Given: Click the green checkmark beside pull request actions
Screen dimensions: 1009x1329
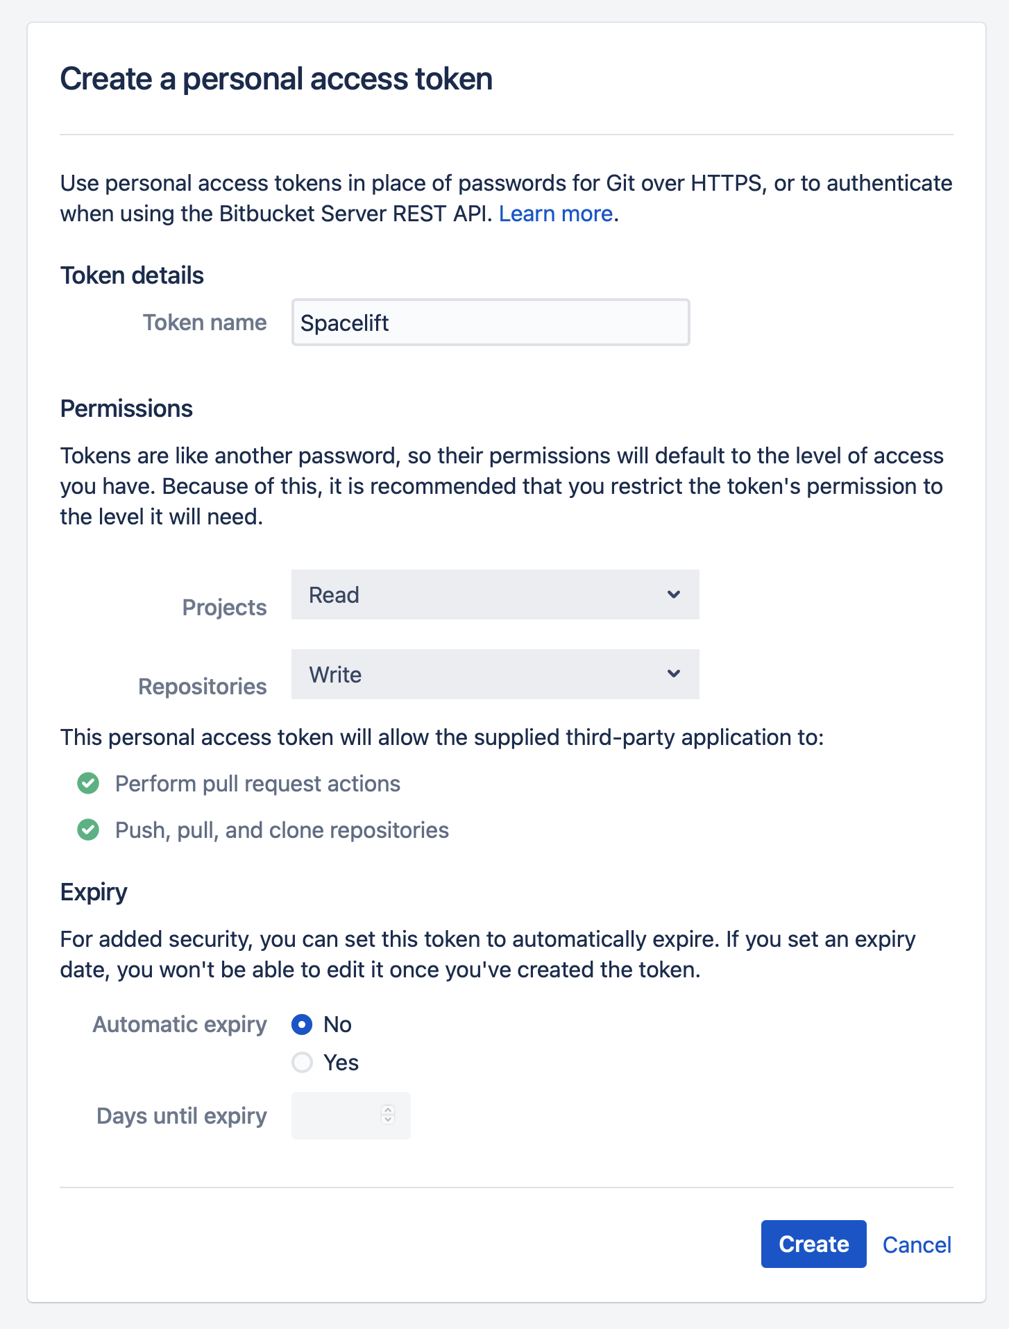Looking at the screenshot, I should [x=88, y=783].
